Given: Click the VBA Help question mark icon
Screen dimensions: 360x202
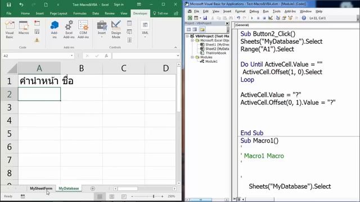Looking at the screenshot, I should (304, 18).
